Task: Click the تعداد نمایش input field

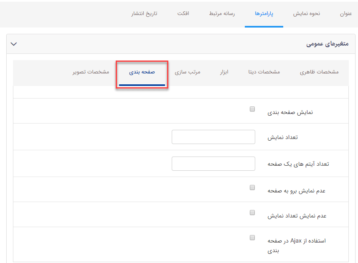Action: pos(213,137)
